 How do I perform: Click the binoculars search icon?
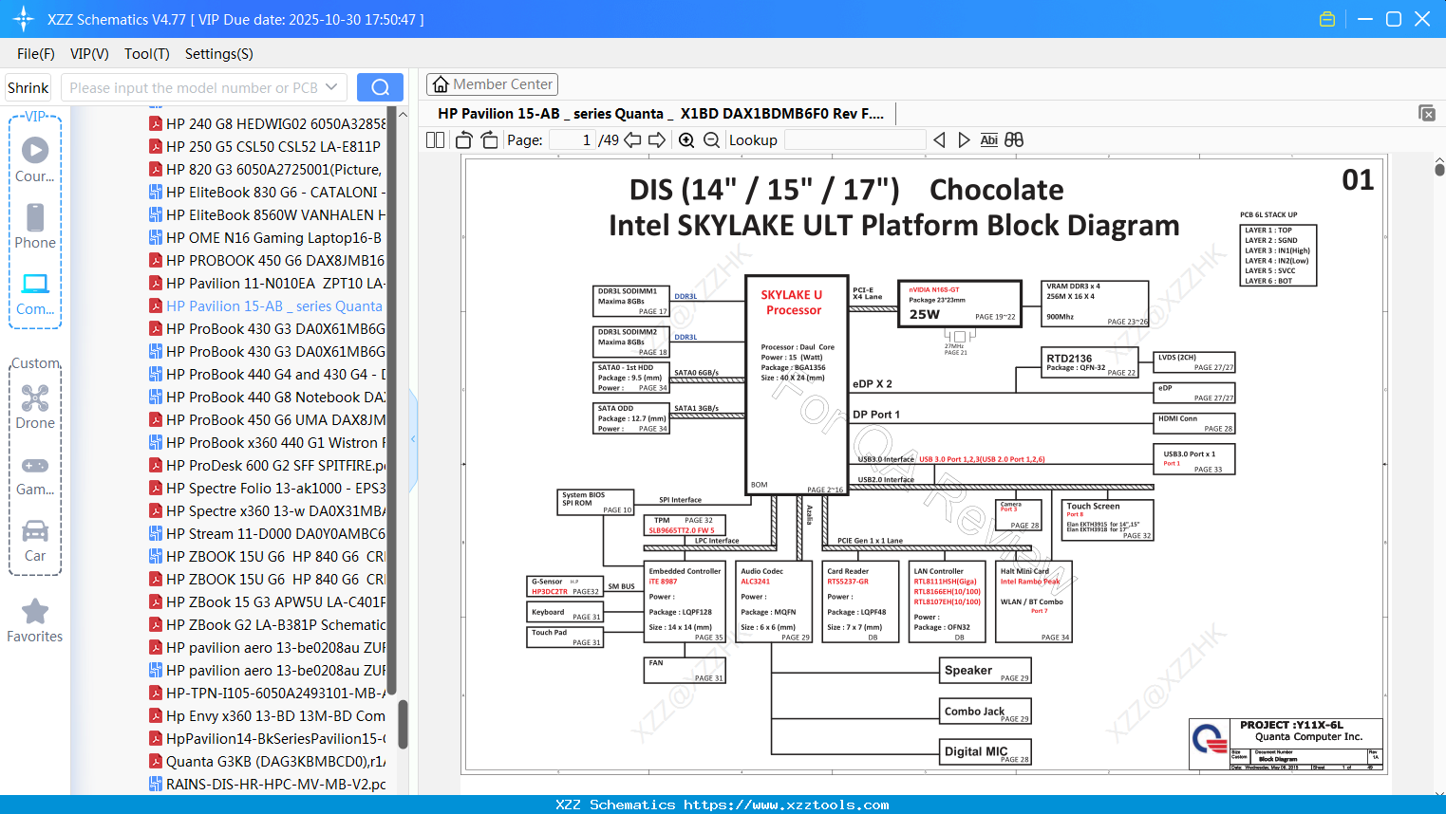(x=1014, y=139)
